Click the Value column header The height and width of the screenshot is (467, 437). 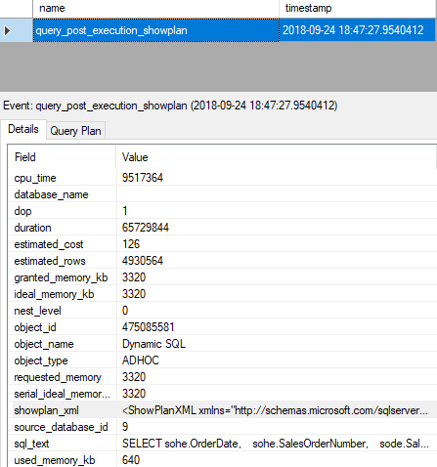277,157
